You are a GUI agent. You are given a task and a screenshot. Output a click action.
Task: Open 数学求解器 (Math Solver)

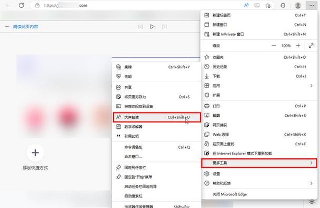(157, 127)
